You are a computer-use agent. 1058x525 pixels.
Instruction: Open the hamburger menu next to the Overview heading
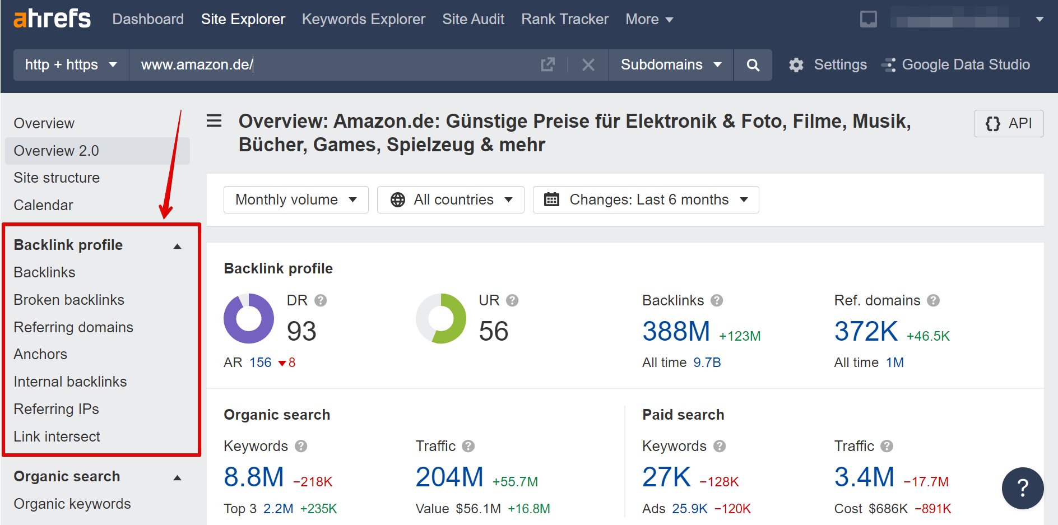pyautogui.click(x=214, y=121)
